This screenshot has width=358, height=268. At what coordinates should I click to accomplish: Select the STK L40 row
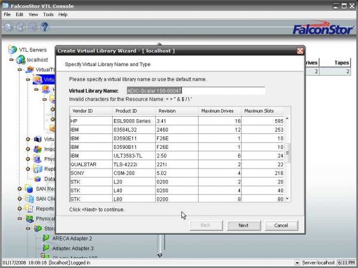tap(177, 191)
